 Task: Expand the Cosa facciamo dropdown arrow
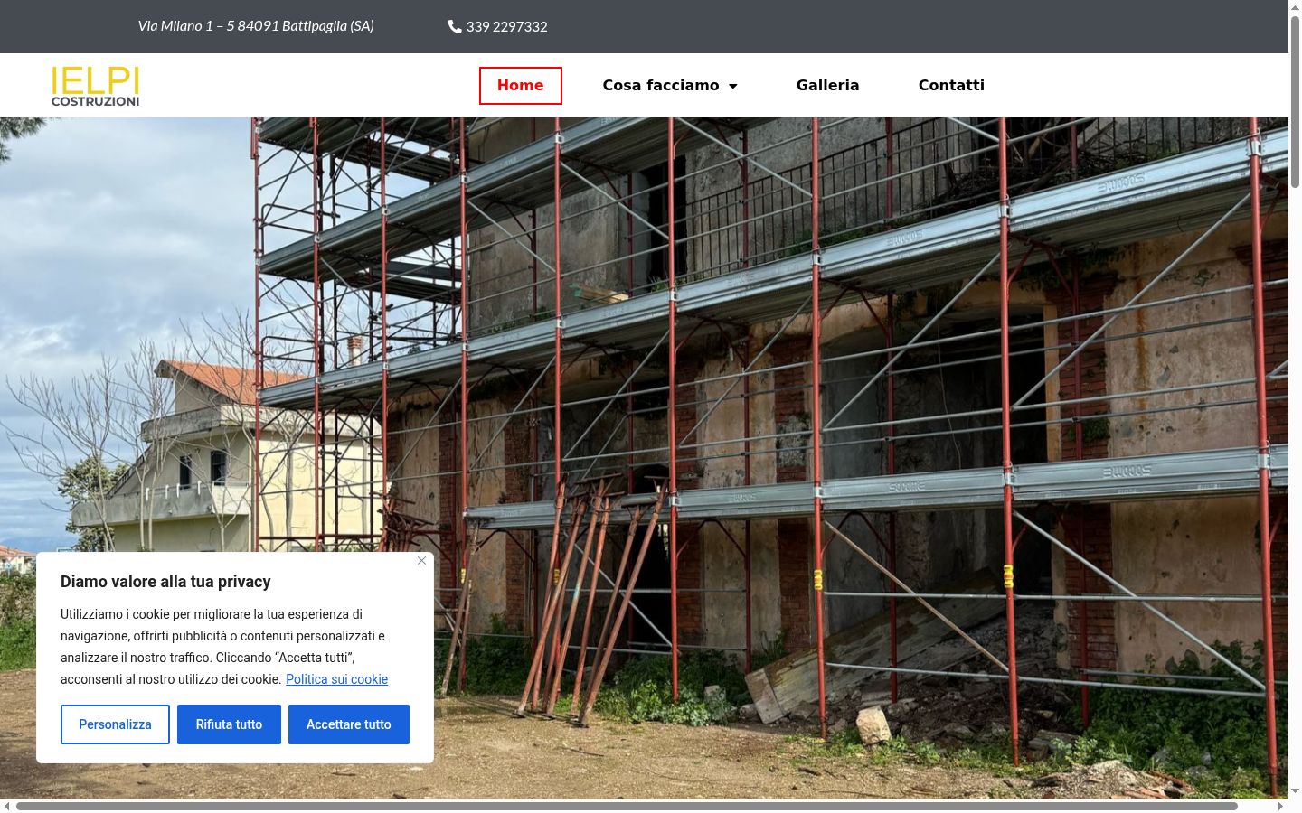(x=733, y=86)
